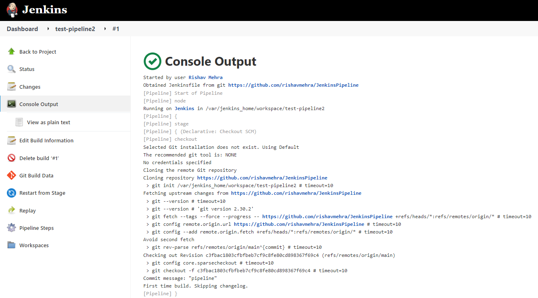Click the '[Pipeline] checkout' line
The width and height of the screenshot is (538, 298).
170,139
